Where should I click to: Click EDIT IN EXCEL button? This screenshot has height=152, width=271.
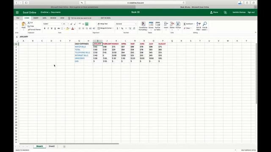105,18
